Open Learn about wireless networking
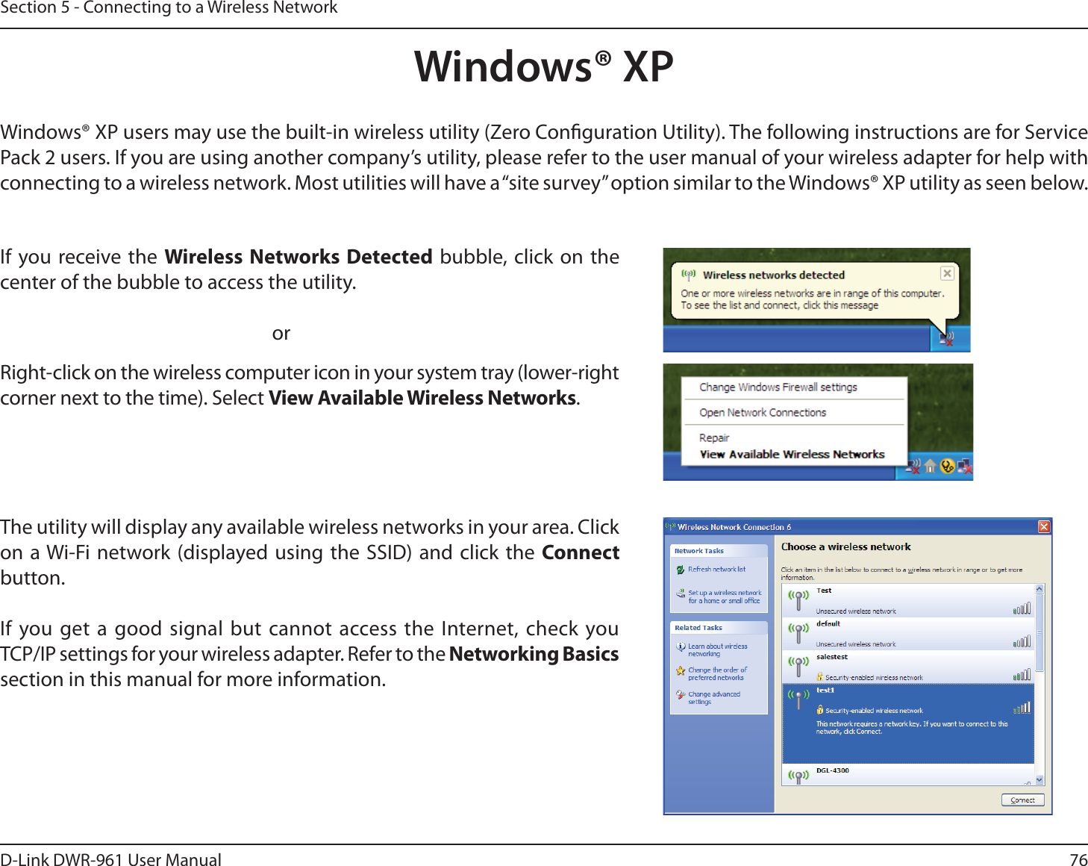The image size is (1088, 866). pos(717,650)
